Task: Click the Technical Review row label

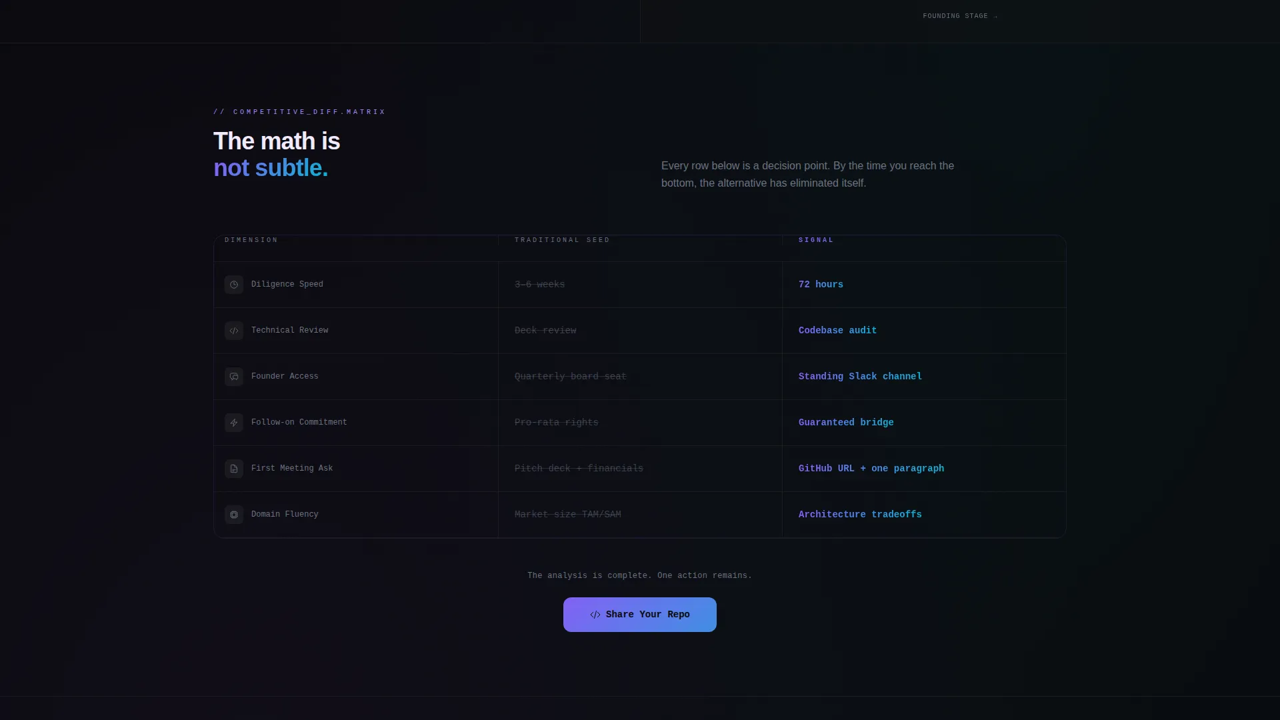Action: coord(289,330)
